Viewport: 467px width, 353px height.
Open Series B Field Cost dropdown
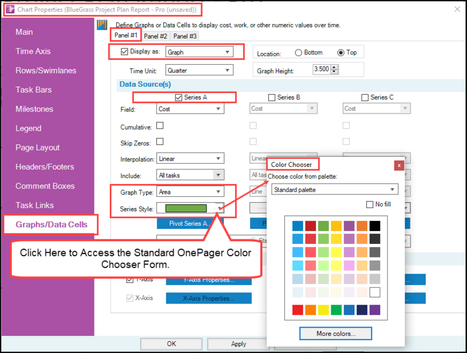click(283, 108)
